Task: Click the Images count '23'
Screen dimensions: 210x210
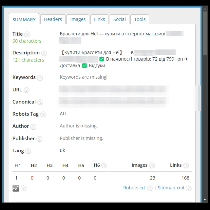Action: pyautogui.click(x=153, y=178)
